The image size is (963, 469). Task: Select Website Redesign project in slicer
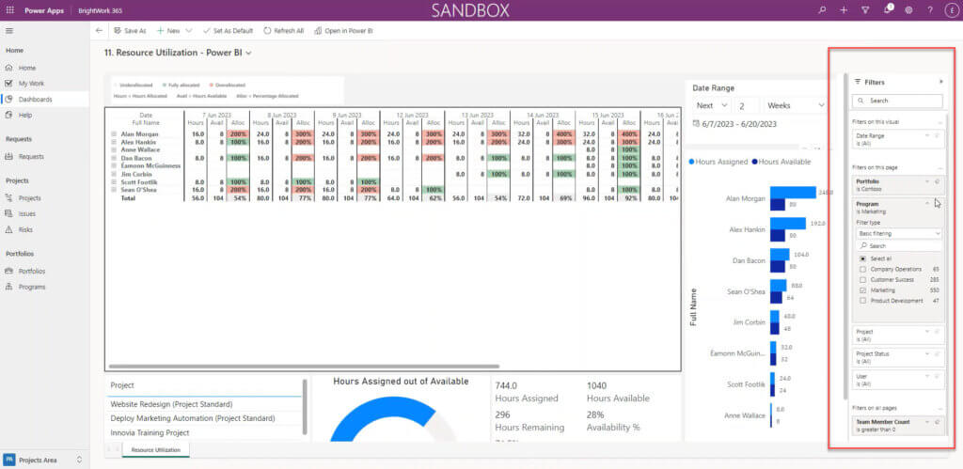pos(171,404)
